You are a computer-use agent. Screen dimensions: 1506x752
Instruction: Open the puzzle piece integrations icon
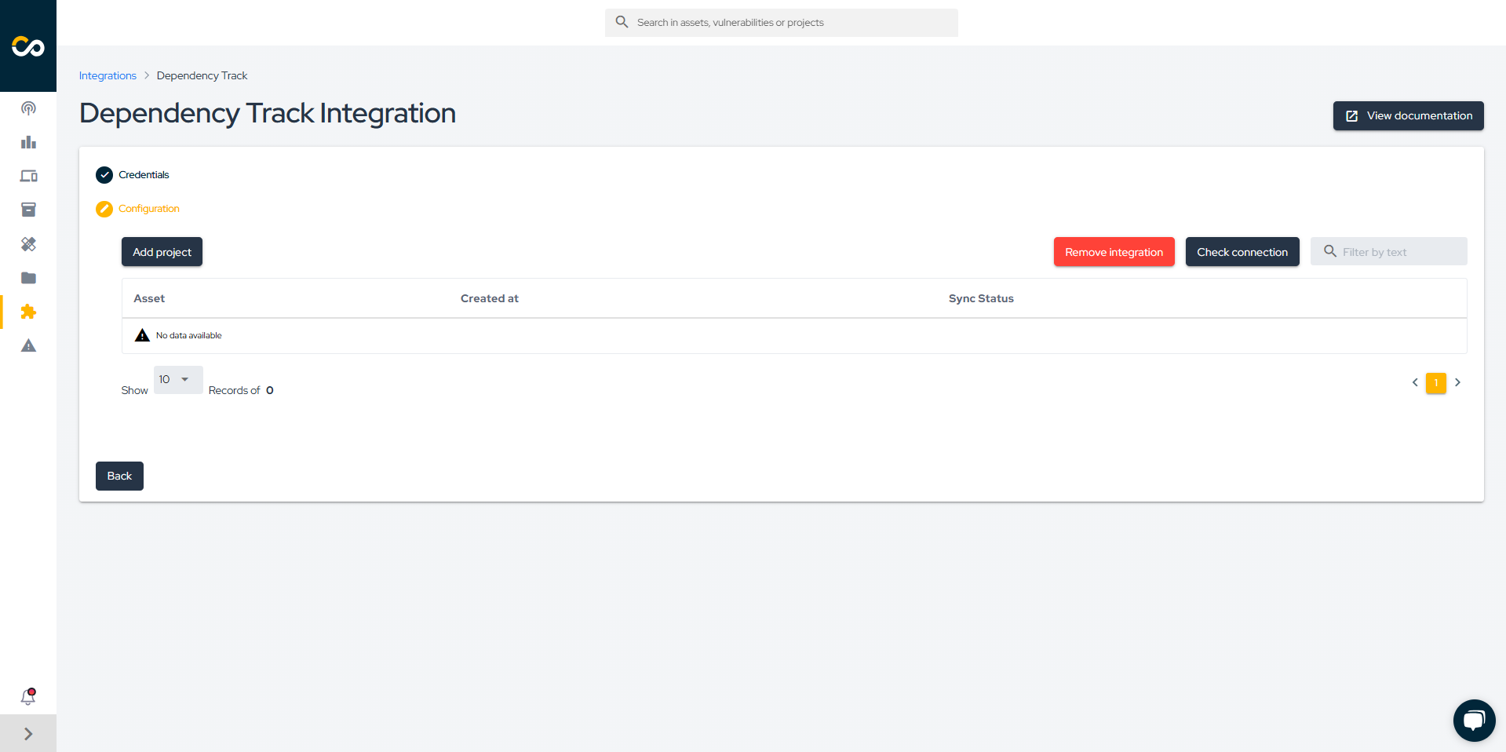[28, 312]
